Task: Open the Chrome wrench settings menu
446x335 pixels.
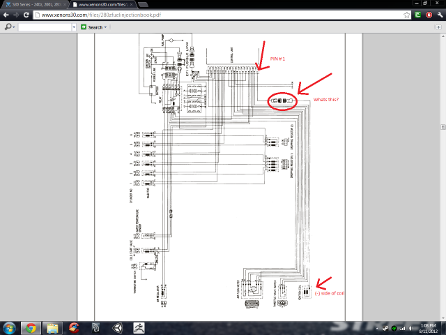Action: [439, 15]
